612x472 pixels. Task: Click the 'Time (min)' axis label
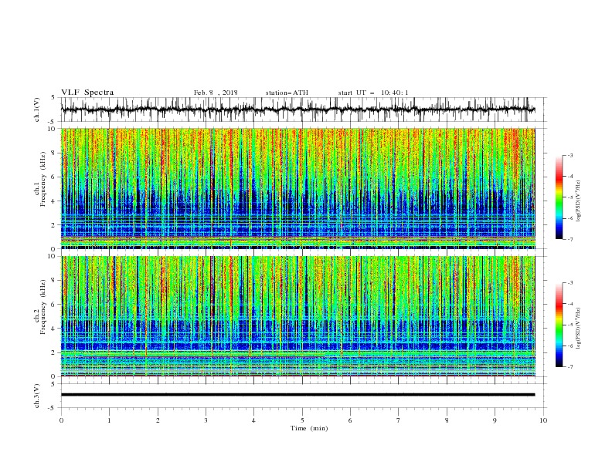pyautogui.click(x=309, y=428)
